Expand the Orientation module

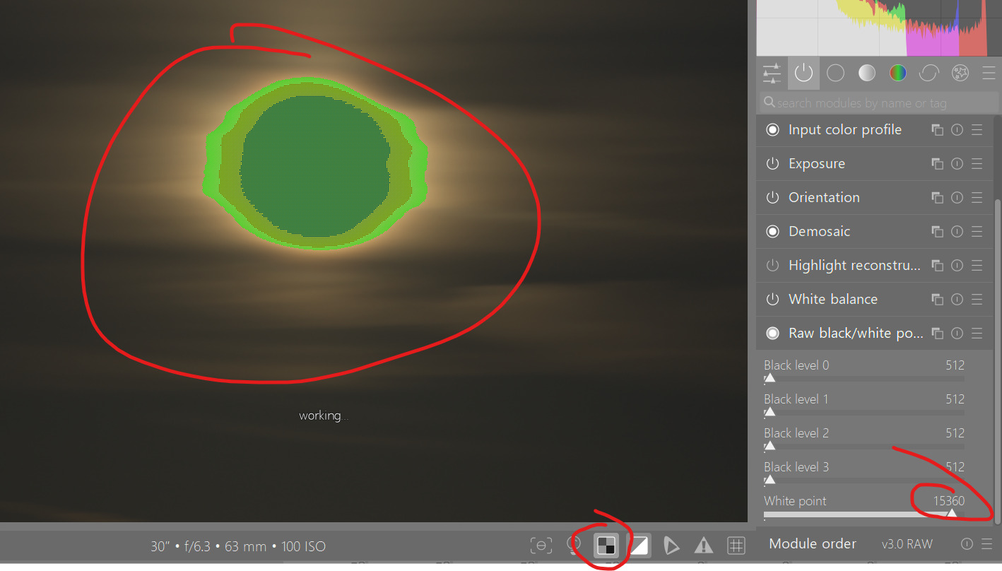pos(824,198)
